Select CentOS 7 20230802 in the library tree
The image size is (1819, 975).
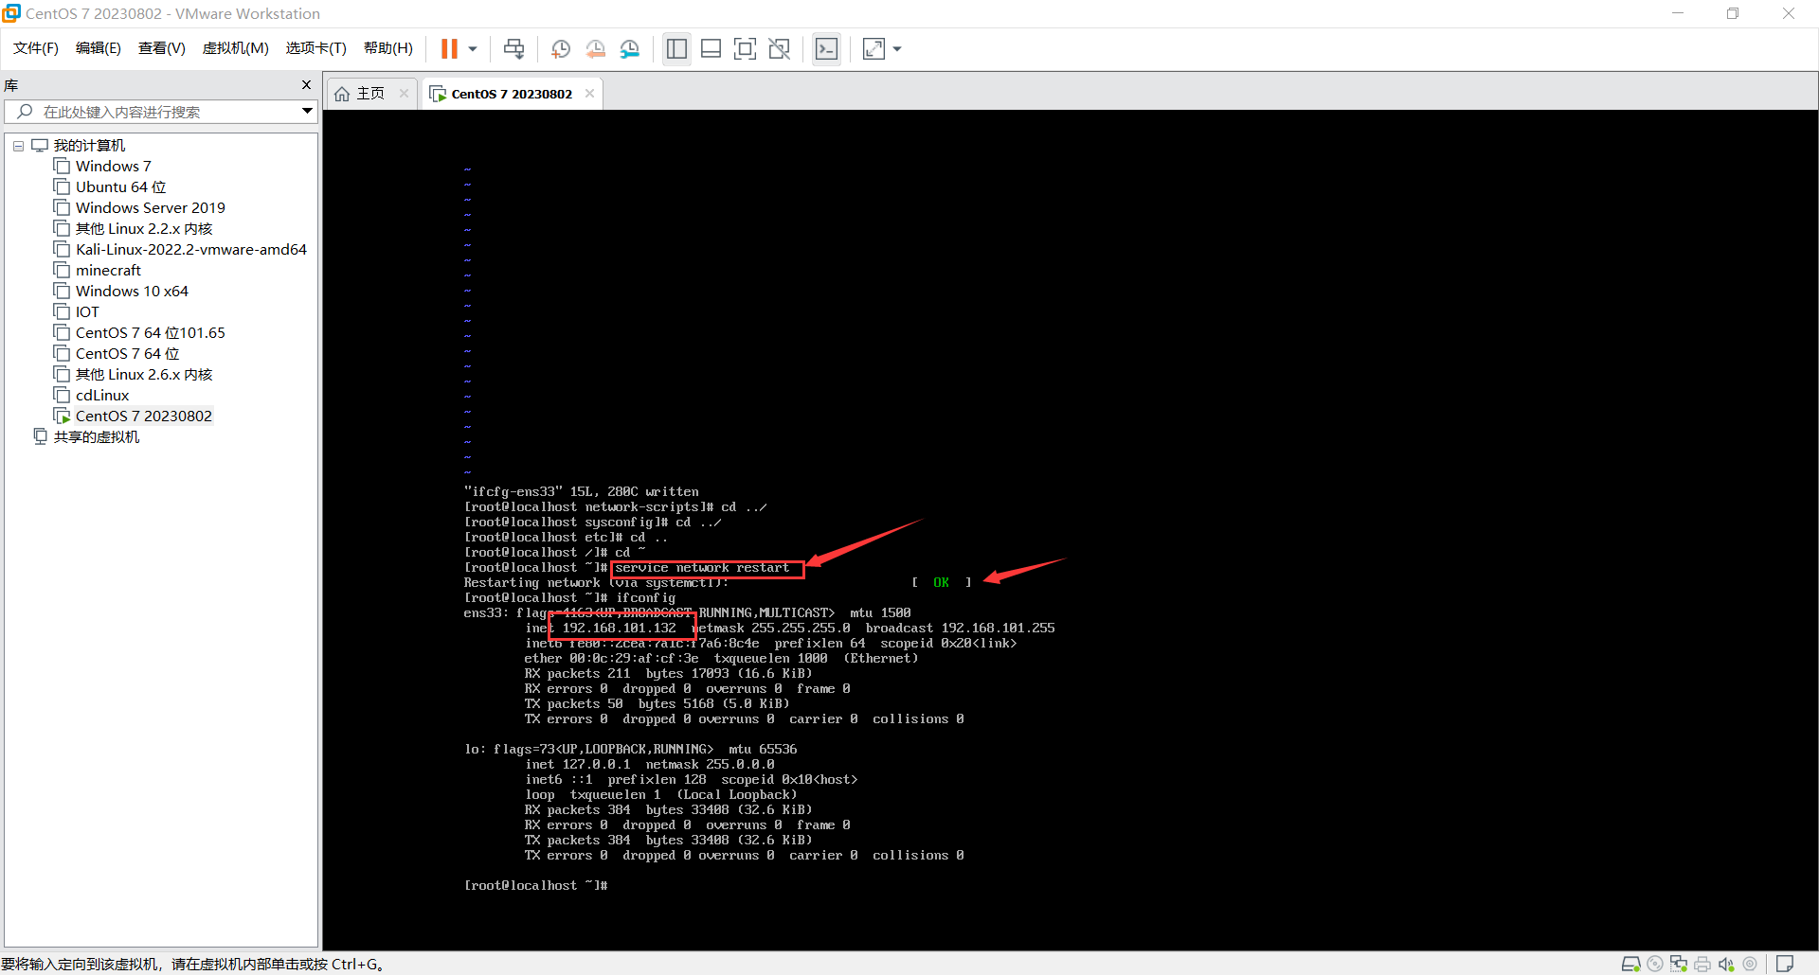143,417
